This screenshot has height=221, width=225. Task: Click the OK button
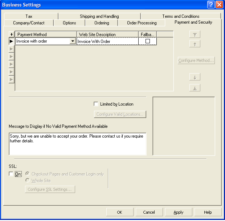(x=119, y=212)
